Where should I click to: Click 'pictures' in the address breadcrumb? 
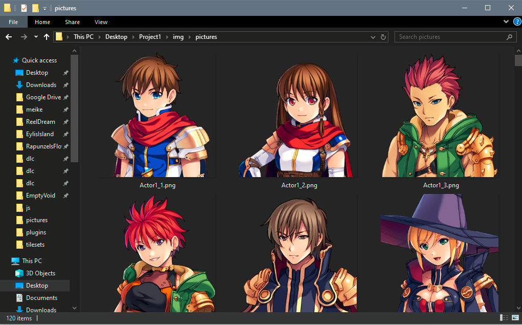point(206,37)
